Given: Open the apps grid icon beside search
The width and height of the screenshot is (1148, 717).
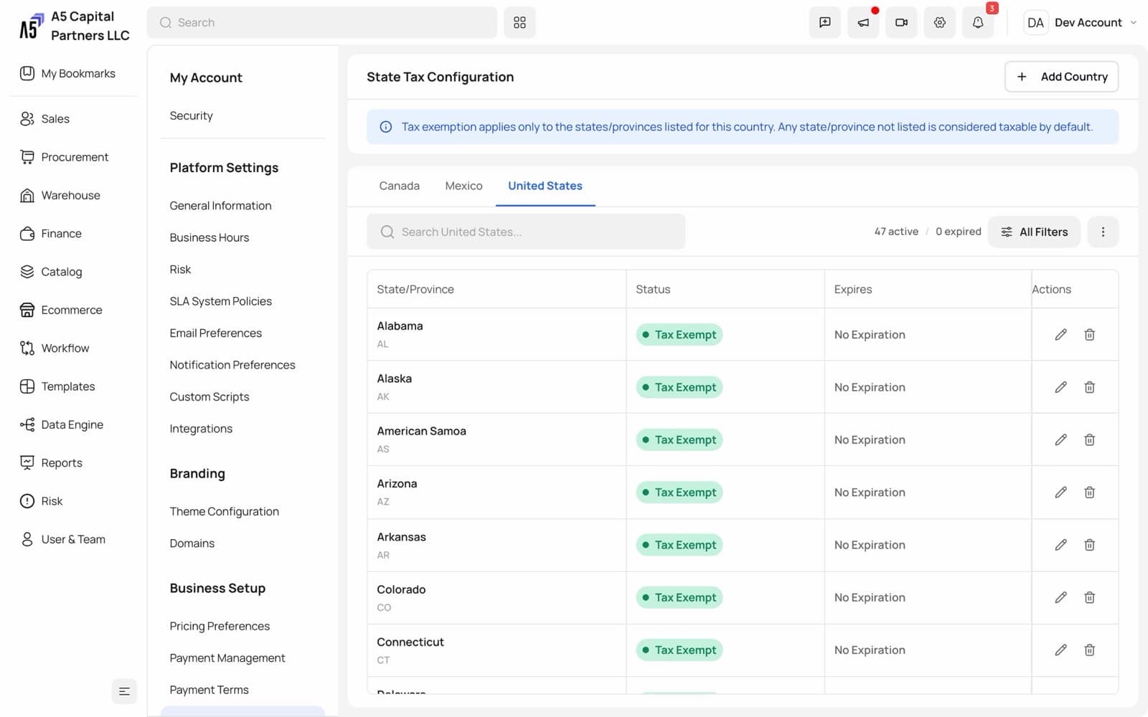Looking at the screenshot, I should coord(519,22).
